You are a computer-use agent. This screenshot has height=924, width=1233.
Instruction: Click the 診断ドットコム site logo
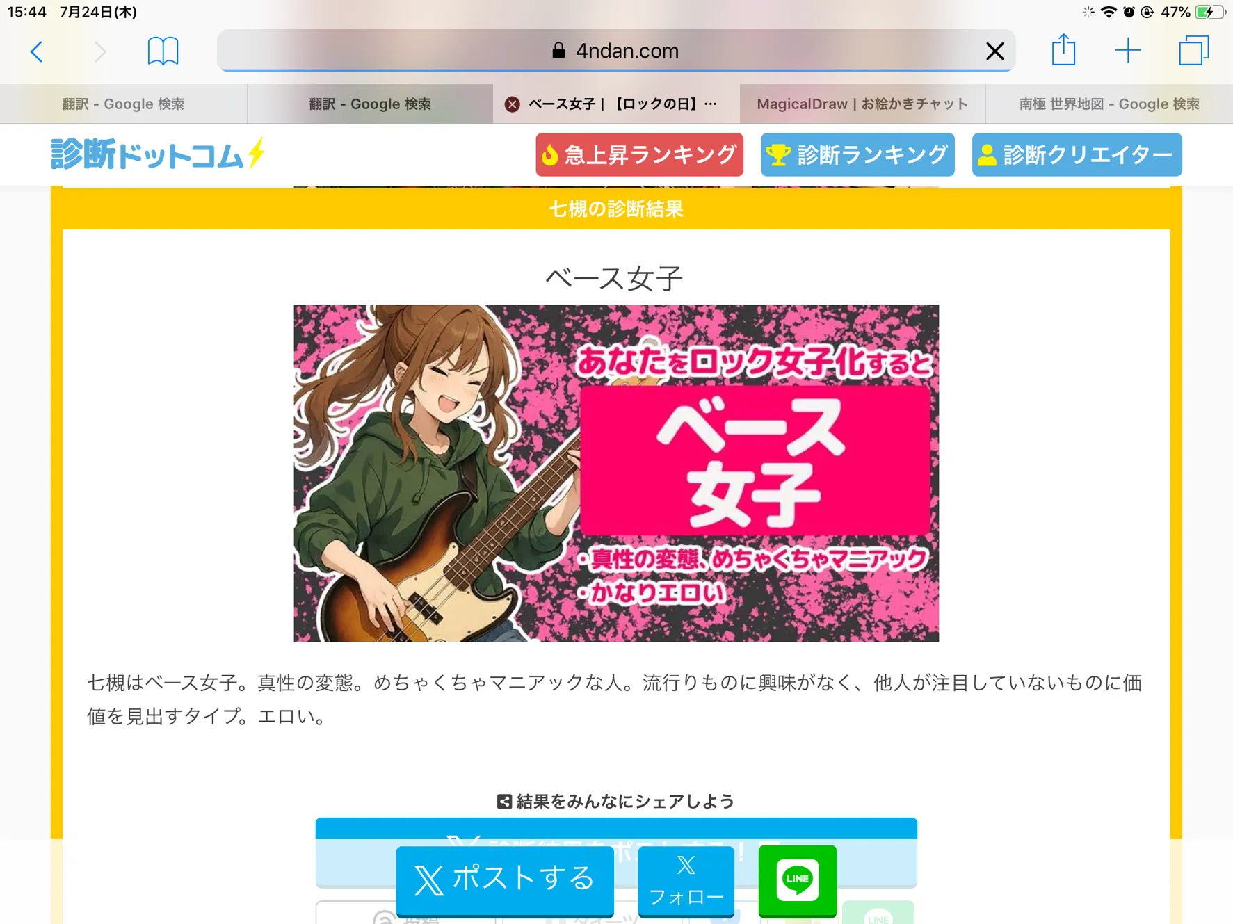pyautogui.click(x=158, y=154)
